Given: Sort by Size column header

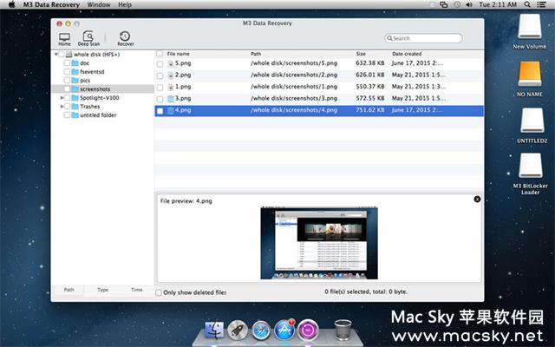Looking at the screenshot, I should (x=361, y=54).
